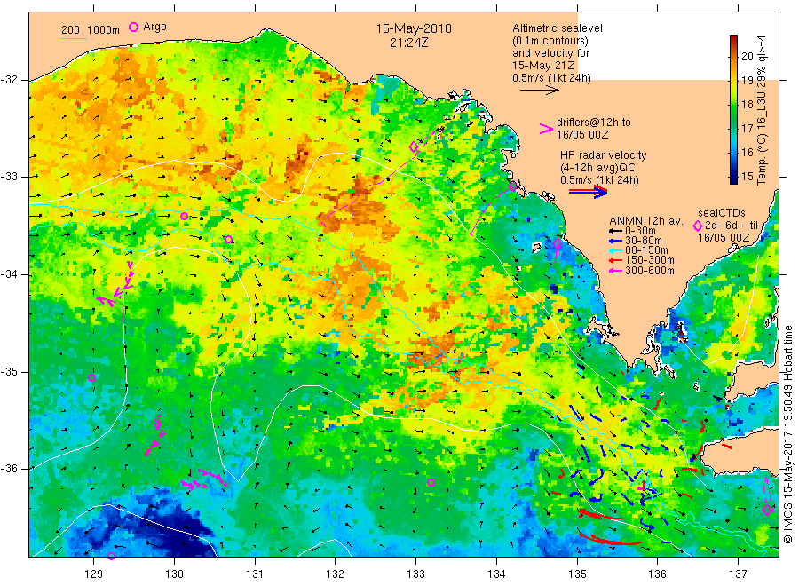Click the magenta Argo circle legend symbol

(x=133, y=27)
